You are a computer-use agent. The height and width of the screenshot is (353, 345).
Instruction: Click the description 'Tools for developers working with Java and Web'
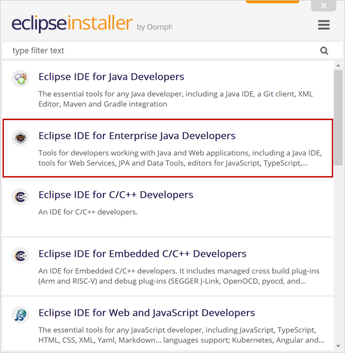click(x=180, y=158)
